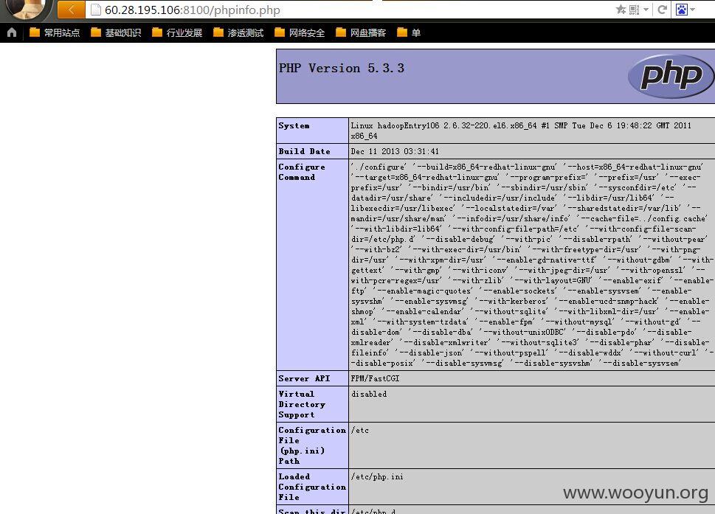Viewport: 715px width, 514px height.
Task: Click the page icon before the URL
Action: pos(95,10)
